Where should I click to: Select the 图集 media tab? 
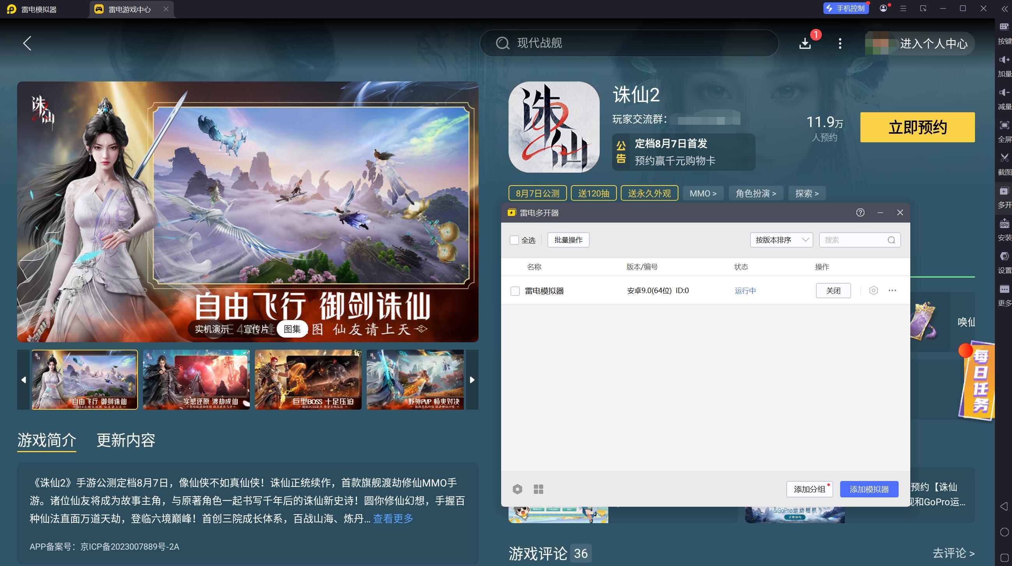(x=292, y=329)
